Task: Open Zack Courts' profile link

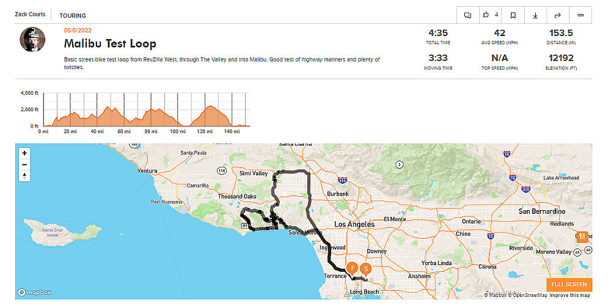Action: (x=30, y=15)
